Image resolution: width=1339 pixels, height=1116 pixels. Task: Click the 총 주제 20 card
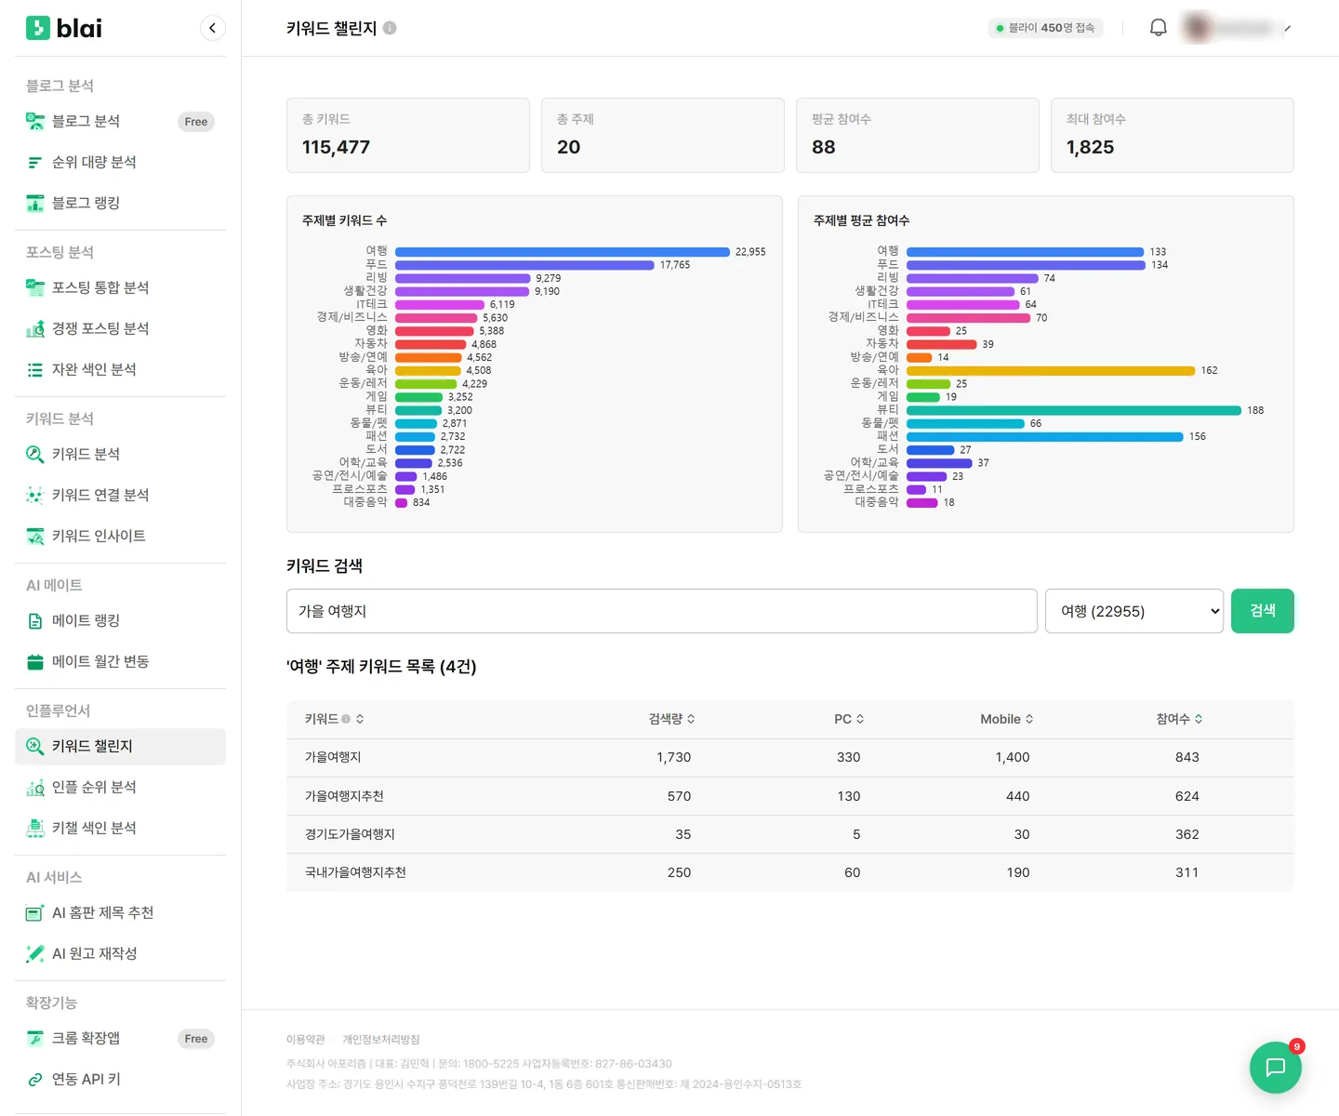662,135
